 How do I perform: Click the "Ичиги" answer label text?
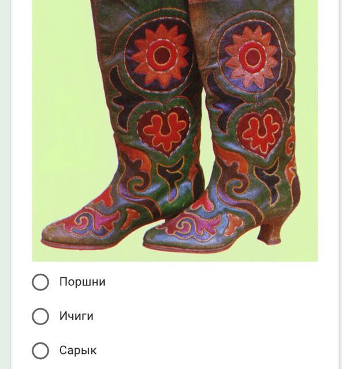76,316
